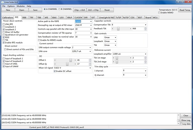193x130 pixels.
Task: Click the New button
Action: 8,10
